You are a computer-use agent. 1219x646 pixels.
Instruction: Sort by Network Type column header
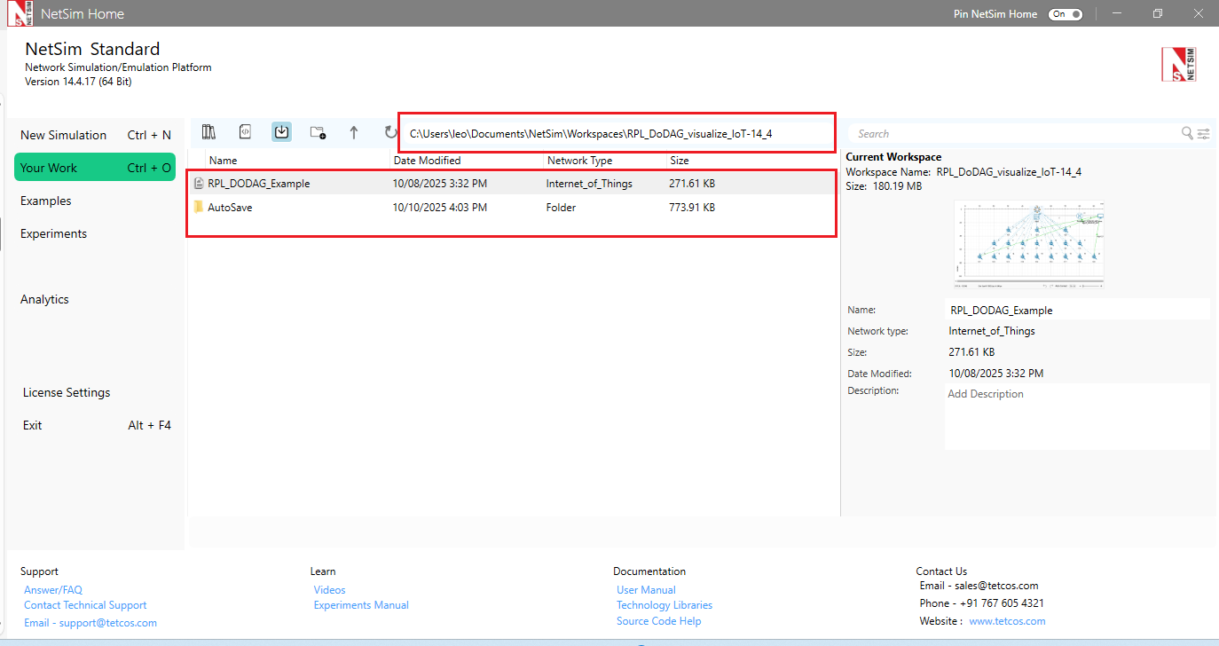click(579, 161)
